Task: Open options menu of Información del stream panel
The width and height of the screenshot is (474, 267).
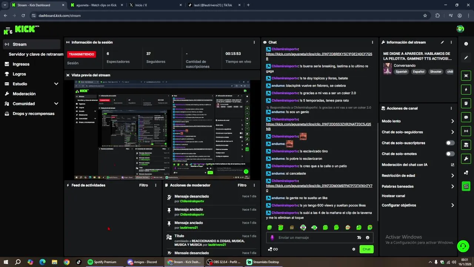Action: [451, 42]
